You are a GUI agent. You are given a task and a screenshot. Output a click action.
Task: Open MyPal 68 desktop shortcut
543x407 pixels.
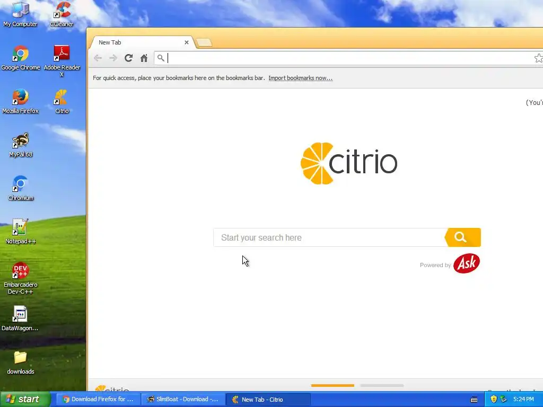(x=21, y=145)
